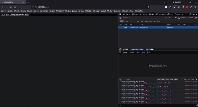Image resolution: width=198 pixels, height=107 pixels.
Task: Close the 192.168.3.120 tab
Action: [x=24, y=2]
